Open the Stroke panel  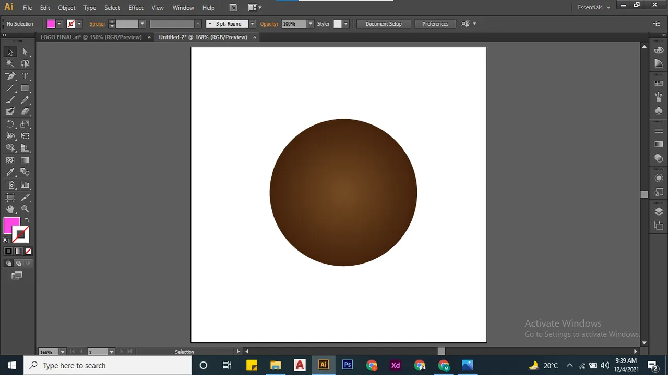[x=659, y=130]
